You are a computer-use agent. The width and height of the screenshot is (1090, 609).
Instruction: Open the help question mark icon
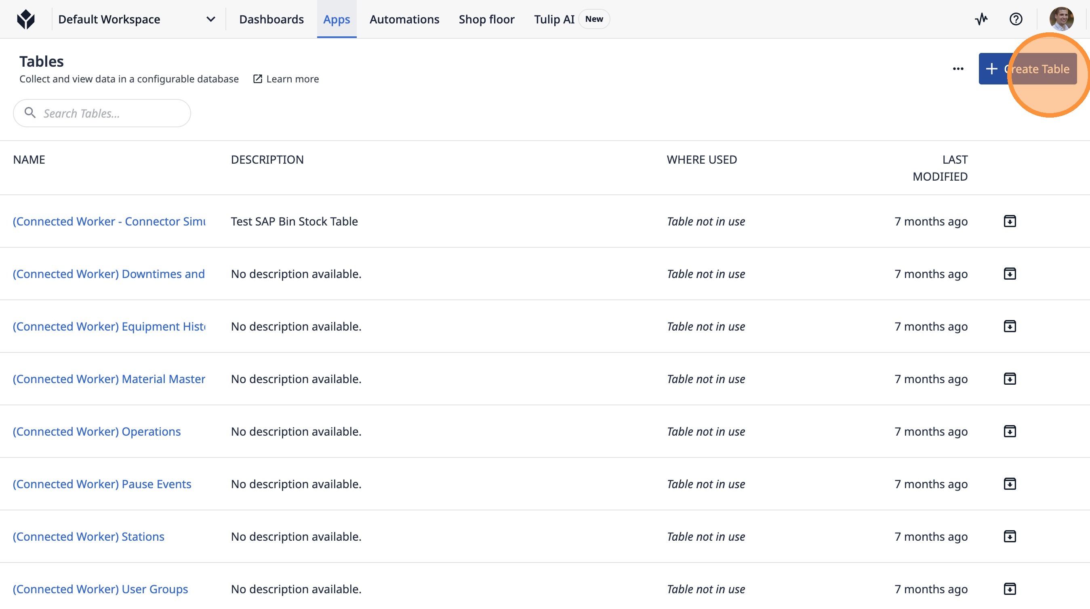pyautogui.click(x=1016, y=19)
